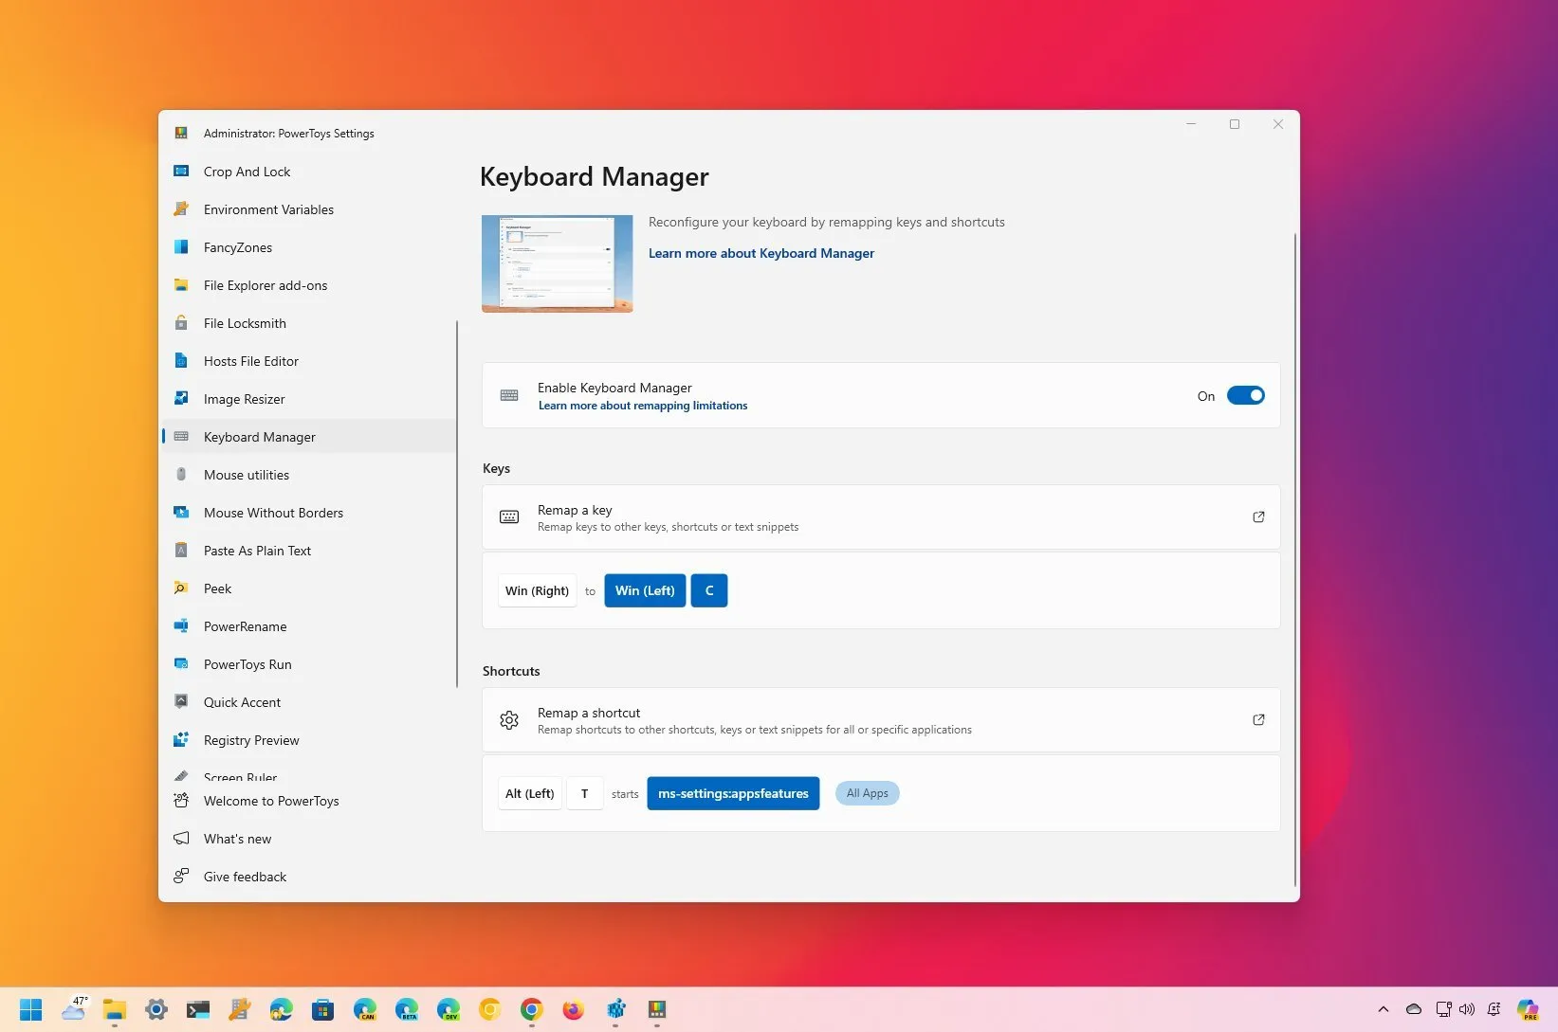
Task: Click the PowerToys Run icon
Action: click(x=181, y=664)
